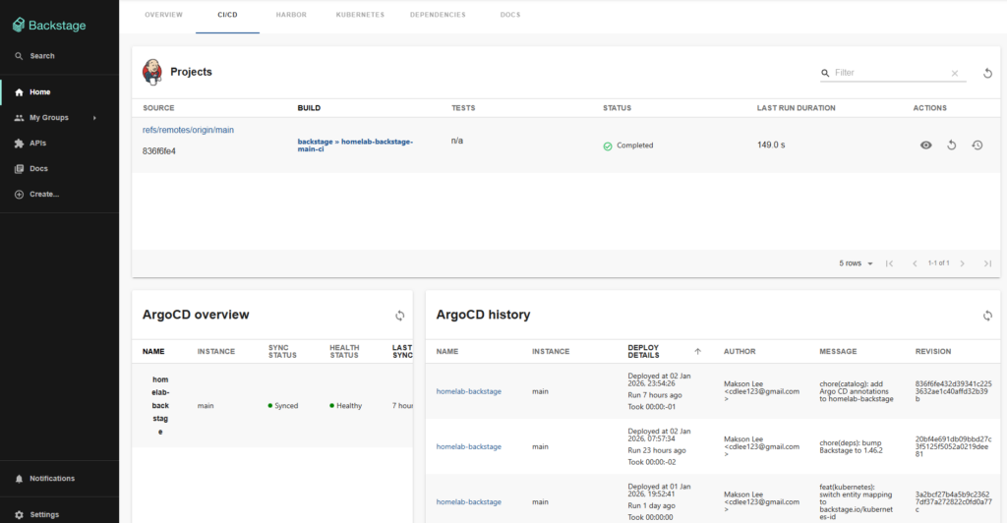Click the Backstage logo in the sidebar
The width and height of the screenshot is (1007, 523).
pyautogui.click(x=49, y=24)
